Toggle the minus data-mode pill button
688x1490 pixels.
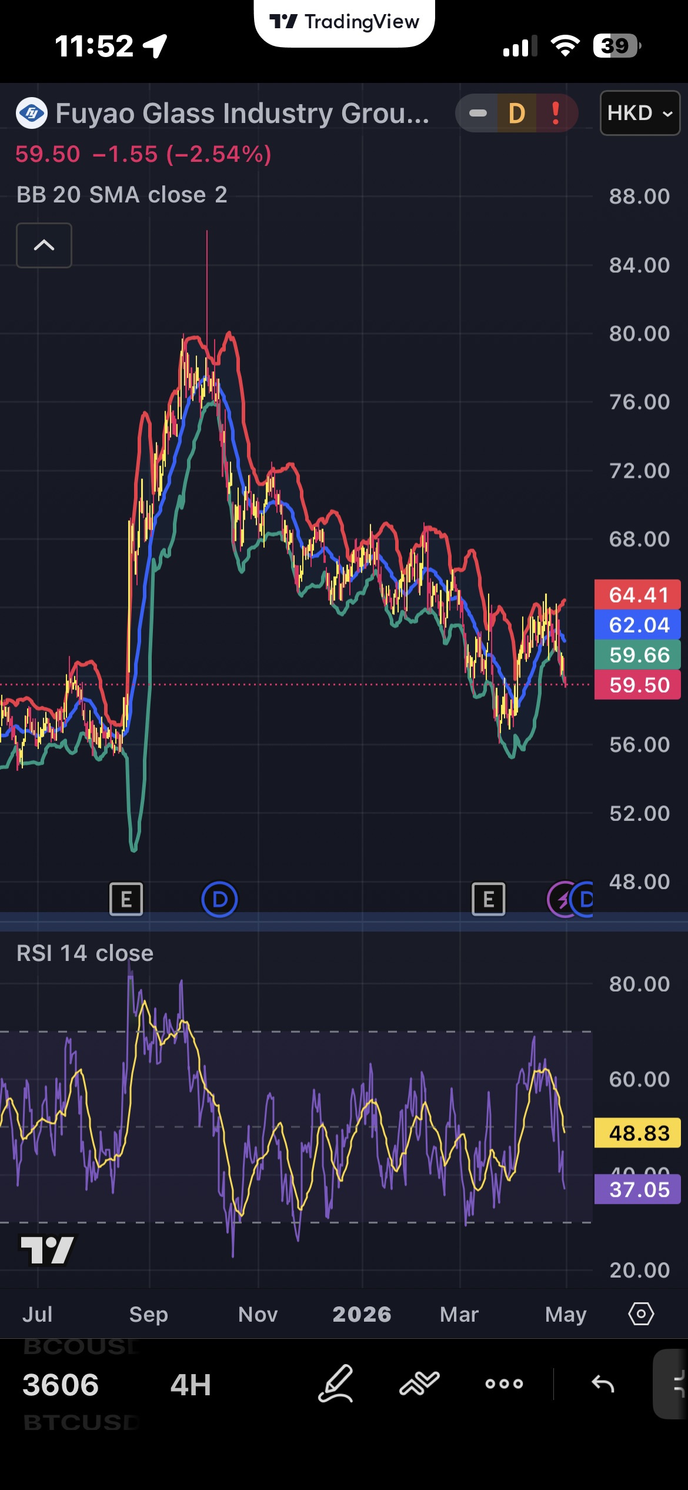click(477, 113)
